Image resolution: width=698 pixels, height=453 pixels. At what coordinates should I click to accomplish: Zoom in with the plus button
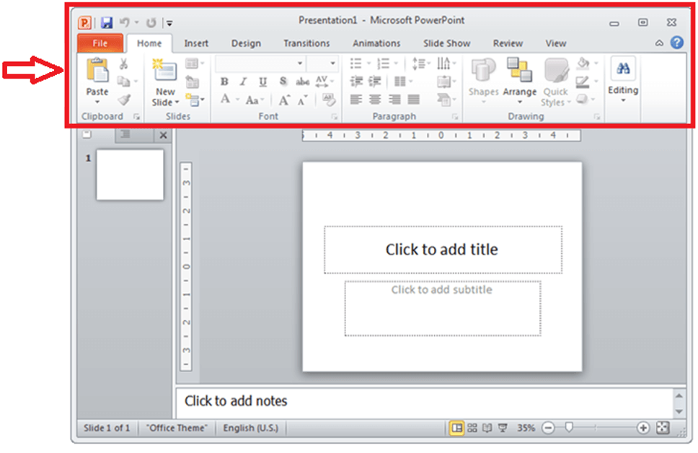[x=642, y=428]
